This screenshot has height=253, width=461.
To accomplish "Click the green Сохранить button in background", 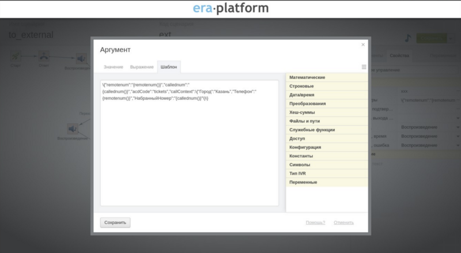I will [431, 38].
